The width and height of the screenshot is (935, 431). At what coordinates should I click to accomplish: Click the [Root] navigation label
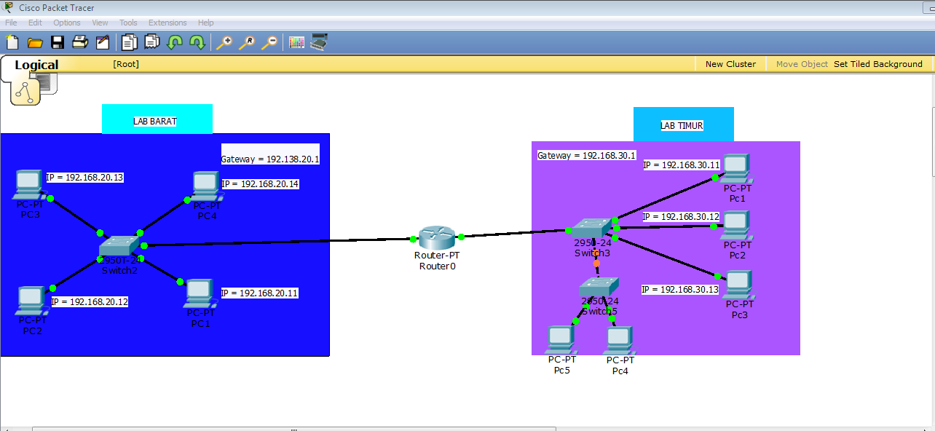[x=126, y=64]
